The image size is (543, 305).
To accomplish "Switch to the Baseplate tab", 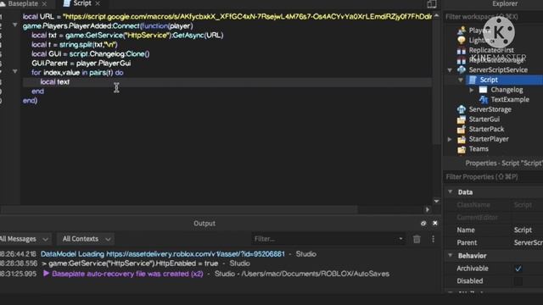I will [23, 3].
